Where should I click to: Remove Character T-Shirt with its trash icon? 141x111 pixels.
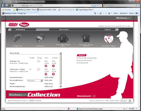pos(53,74)
